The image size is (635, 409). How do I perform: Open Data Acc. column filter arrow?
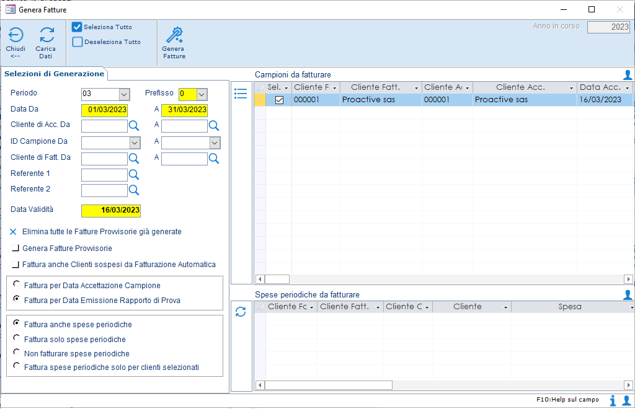(628, 88)
